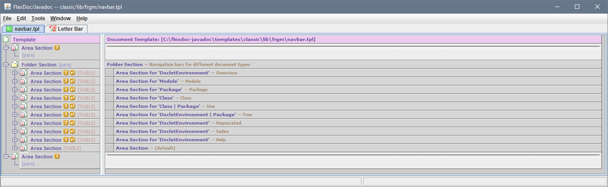
Task: Click the section icon of the last Area Section
Action: point(15,157)
